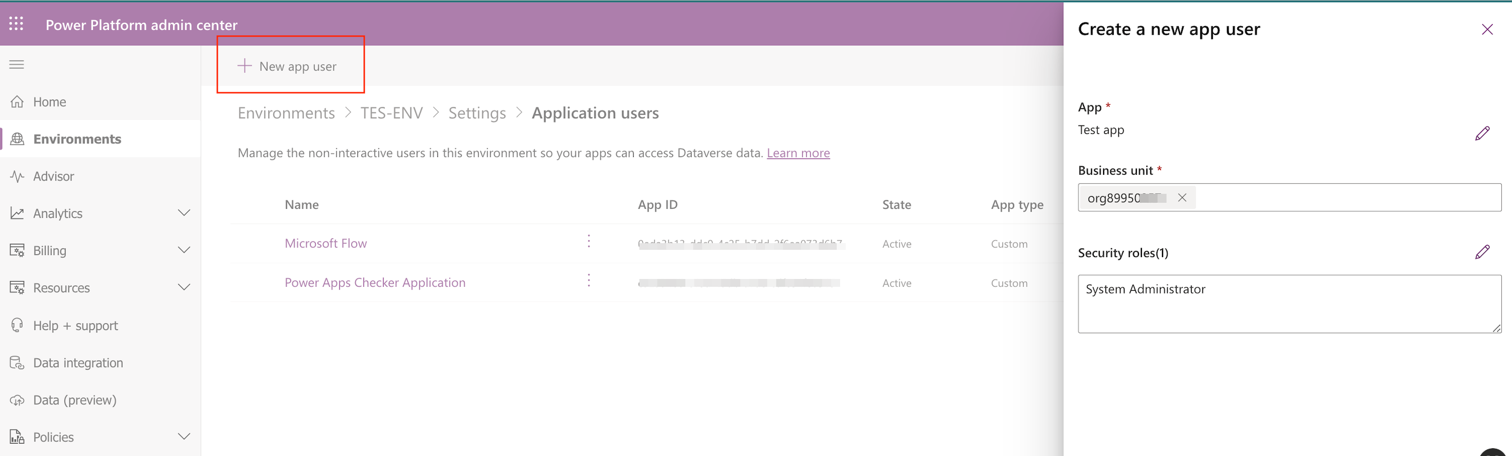The height and width of the screenshot is (456, 1512).
Task: Sort by the Name column header
Action: [302, 204]
